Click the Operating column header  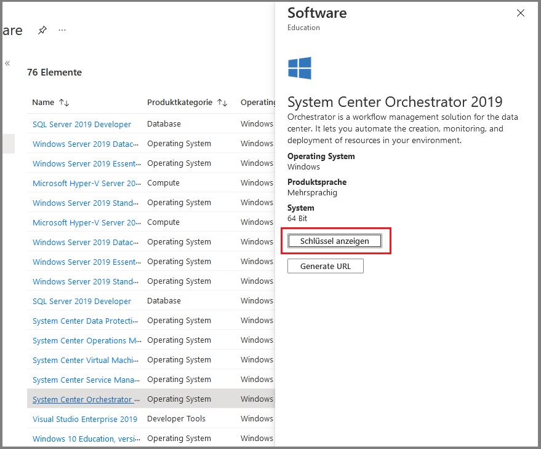pyautogui.click(x=257, y=103)
